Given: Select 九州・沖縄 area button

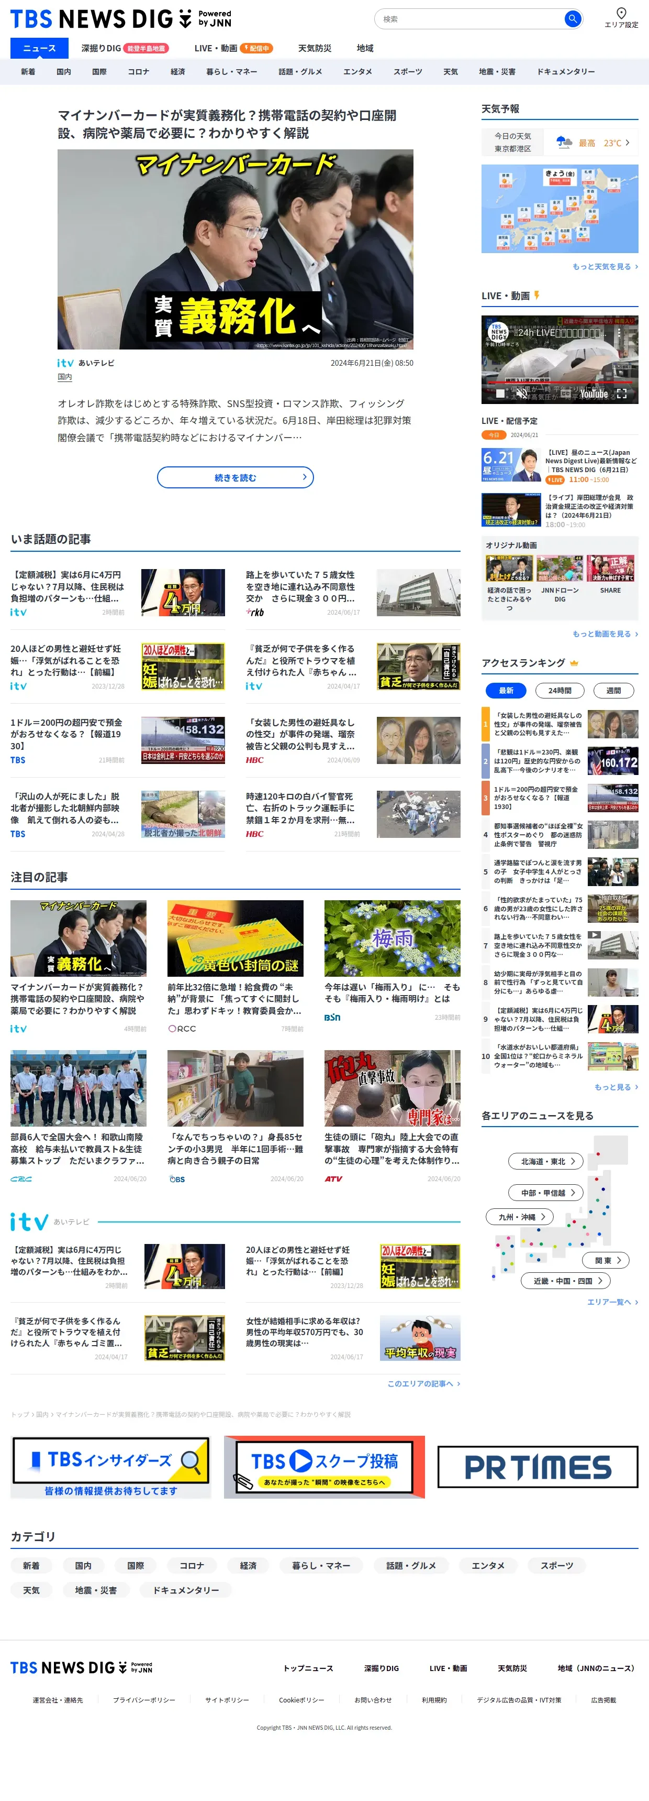Looking at the screenshot, I should point(520,1217).
